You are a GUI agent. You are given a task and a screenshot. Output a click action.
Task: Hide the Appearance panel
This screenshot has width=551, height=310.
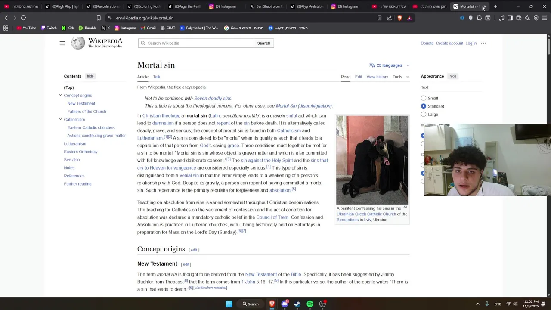tap(453, 76)
